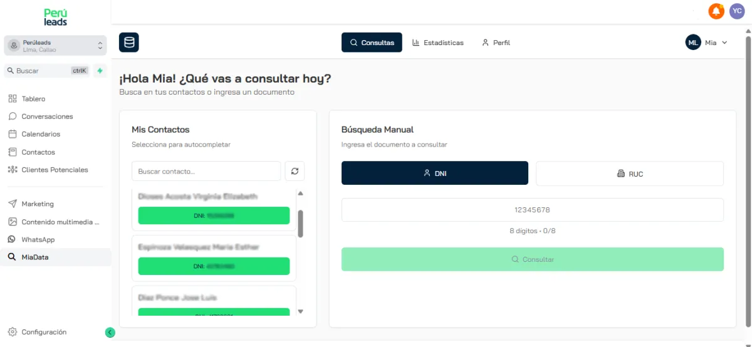Click the database logo icon
The image size is (752, 347).
click(128, 43)
